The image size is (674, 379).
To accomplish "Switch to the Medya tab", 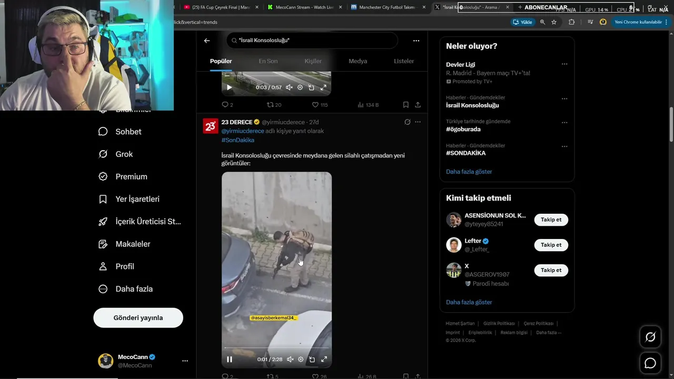I will coord(358,61).
